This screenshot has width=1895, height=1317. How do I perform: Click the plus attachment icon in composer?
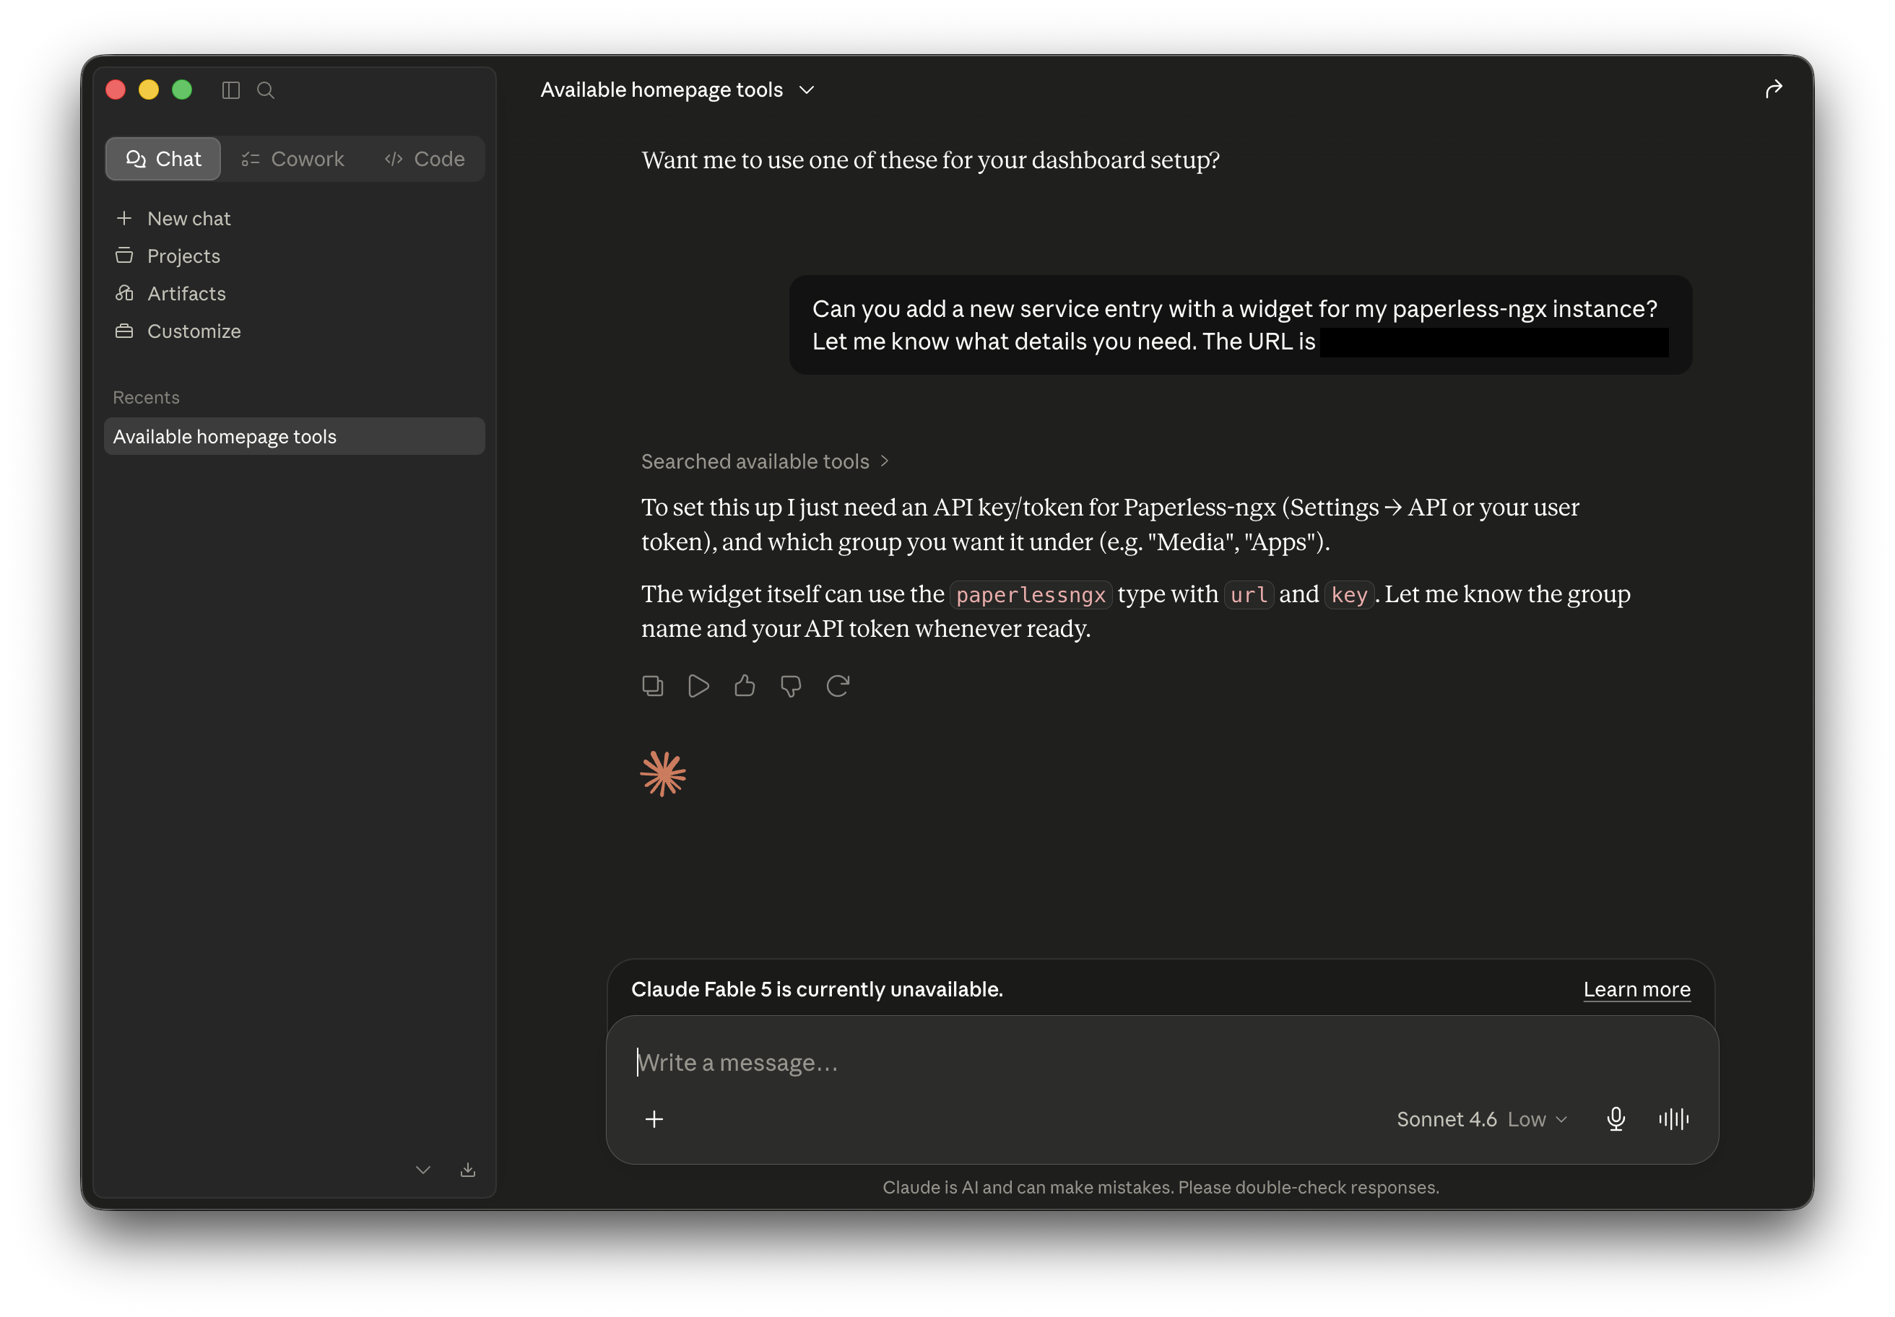pyautogui.click(x=654, y=1119)
